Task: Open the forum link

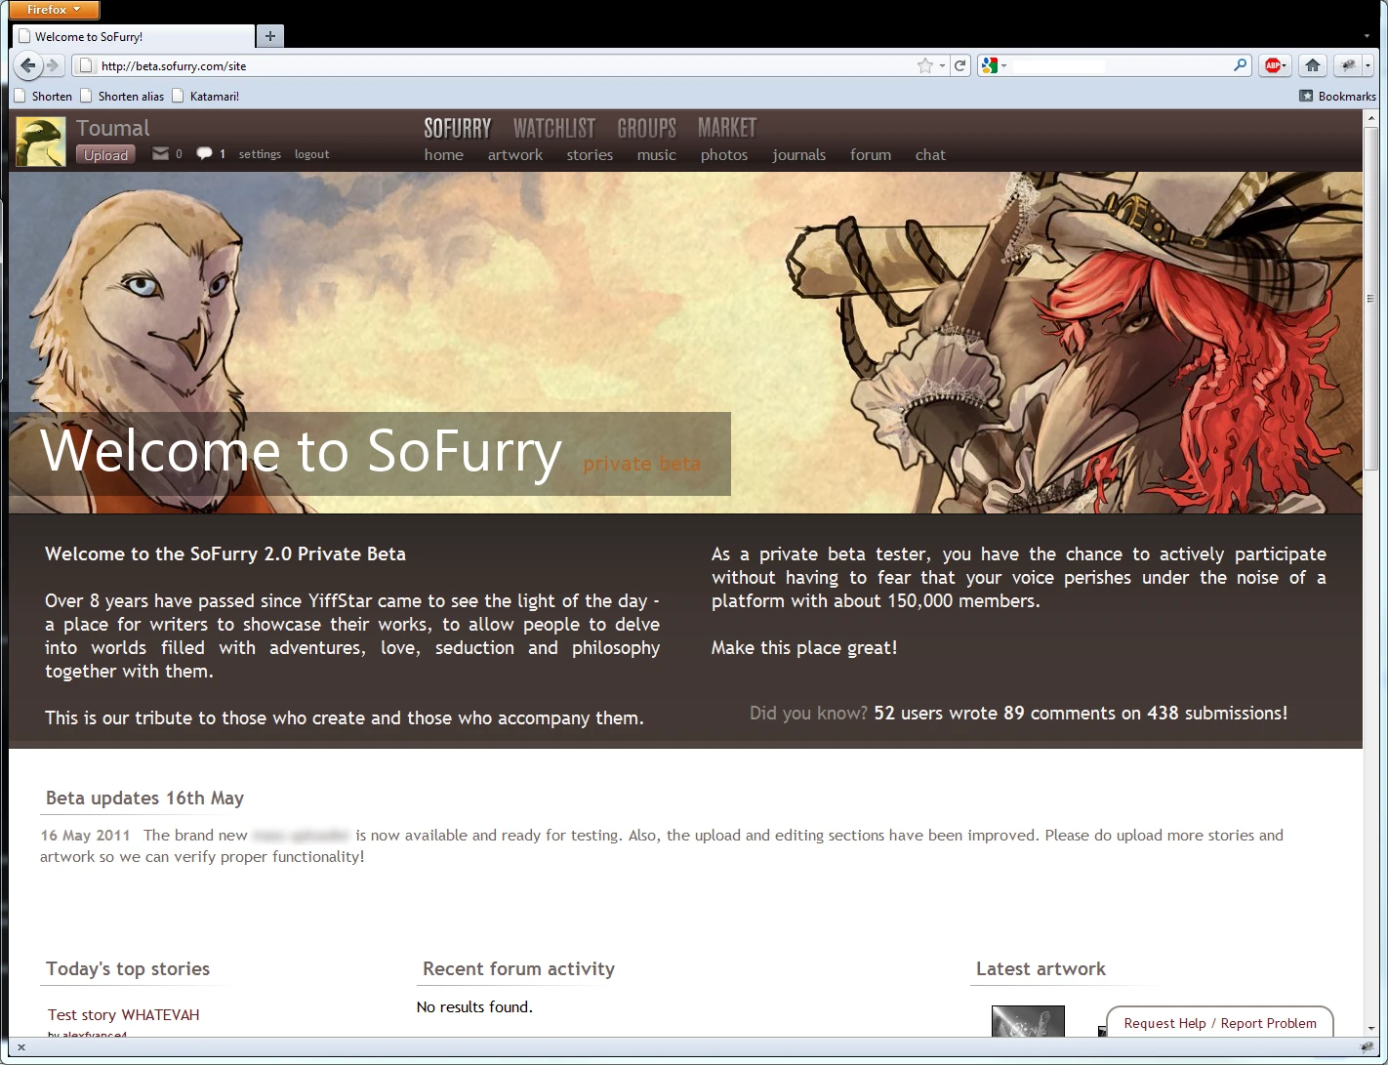Action: pyautogui.click(x=871, y=154)
